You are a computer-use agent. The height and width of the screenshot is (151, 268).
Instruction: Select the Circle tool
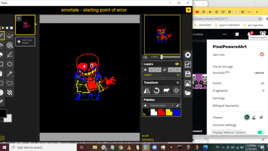[10, 64]
